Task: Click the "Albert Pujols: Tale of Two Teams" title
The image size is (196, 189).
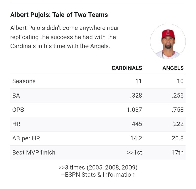Action: point(59,15)
